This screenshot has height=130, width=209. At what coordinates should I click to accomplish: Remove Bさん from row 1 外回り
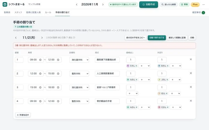[x=167, y=66]
